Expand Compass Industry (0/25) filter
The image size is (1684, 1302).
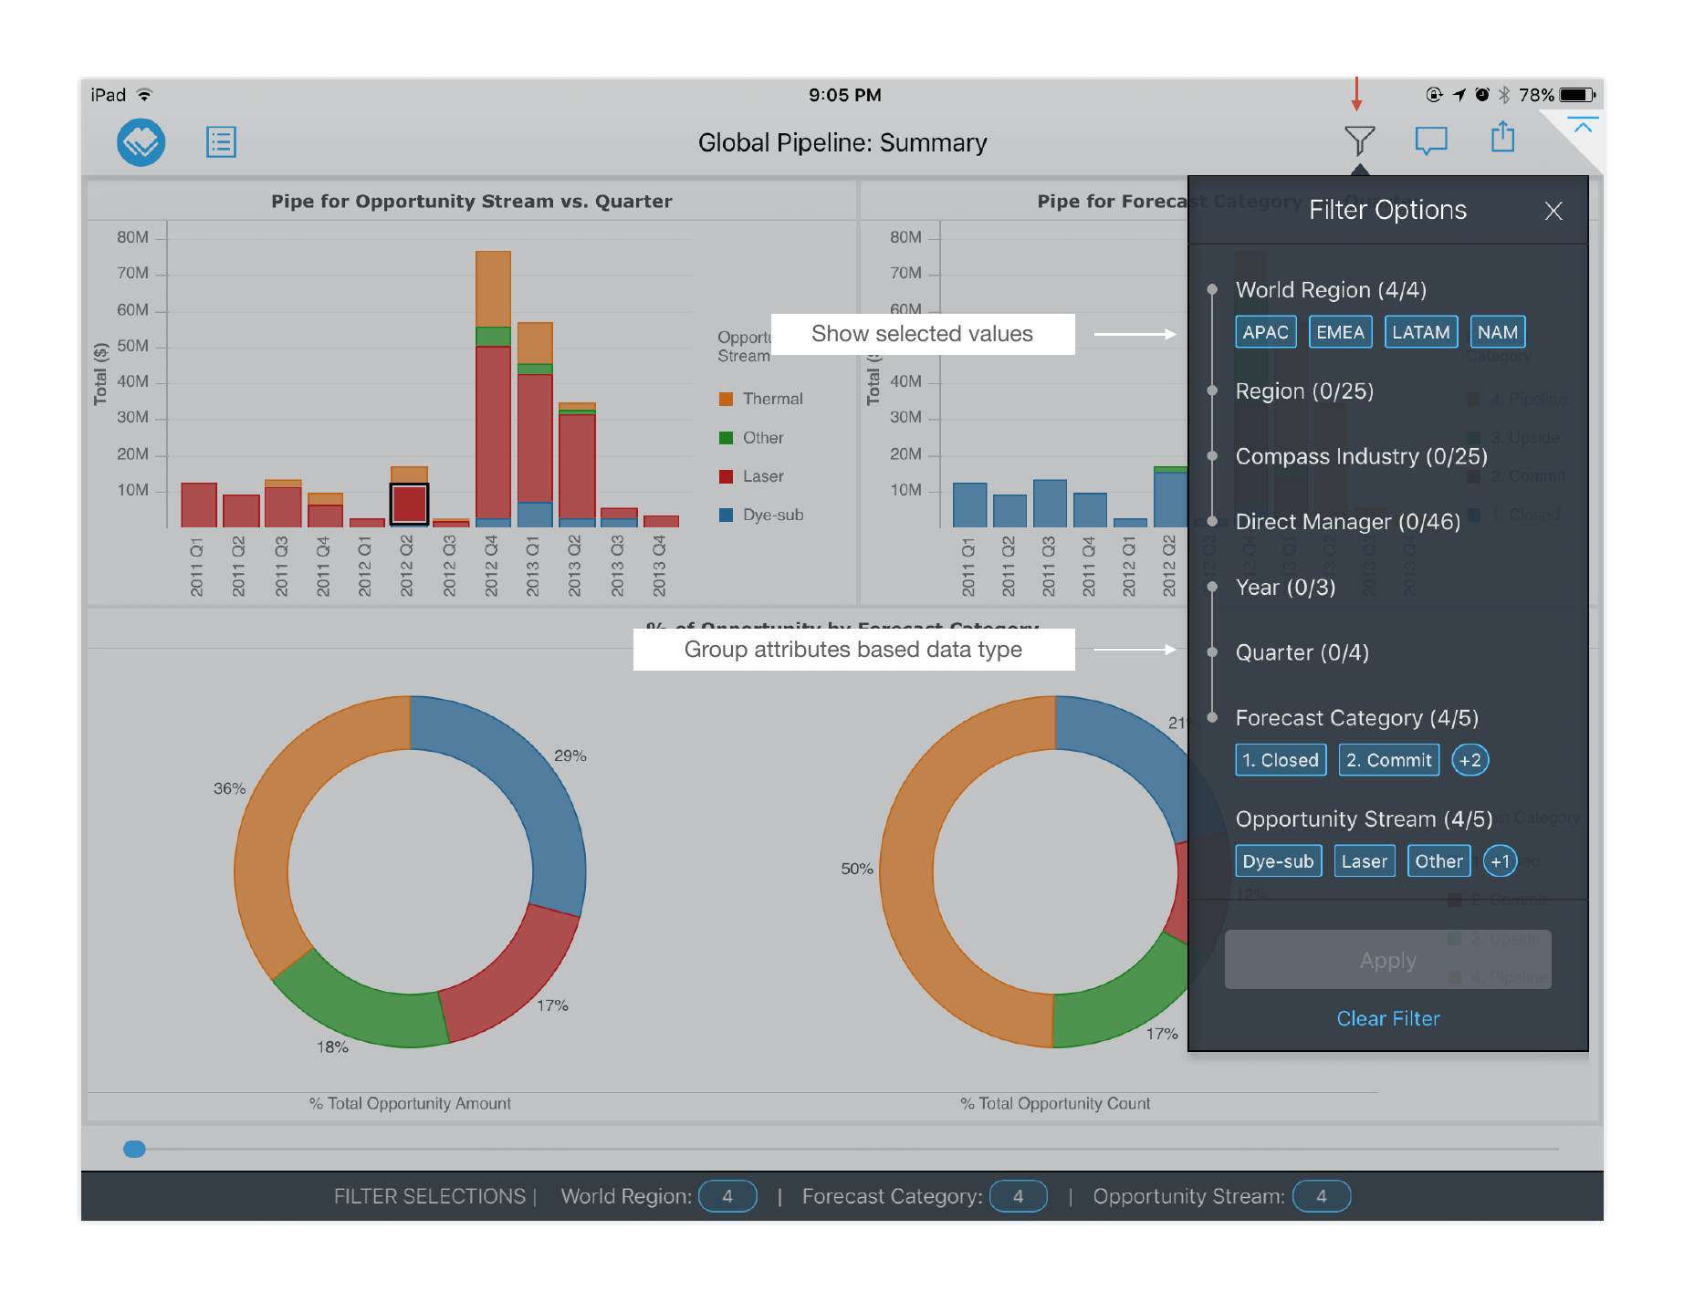click(x=1361, y=456)
